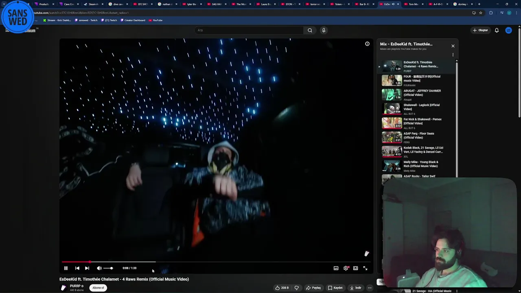Open Stream - Kick Dashboard bookmark

point(57,20)
